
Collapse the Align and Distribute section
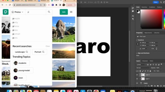(x=137, y=53)
